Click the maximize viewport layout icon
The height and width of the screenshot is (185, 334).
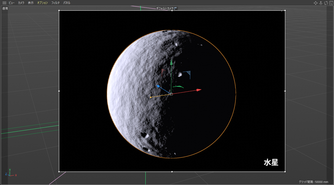(331, 3)
